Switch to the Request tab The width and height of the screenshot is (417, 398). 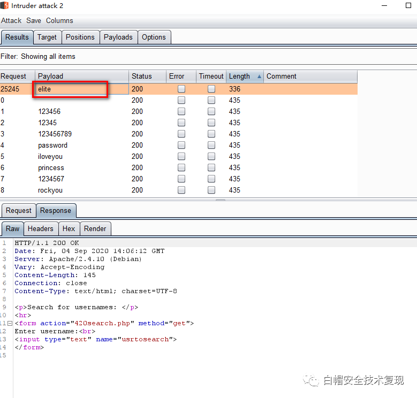coord(19,211)
